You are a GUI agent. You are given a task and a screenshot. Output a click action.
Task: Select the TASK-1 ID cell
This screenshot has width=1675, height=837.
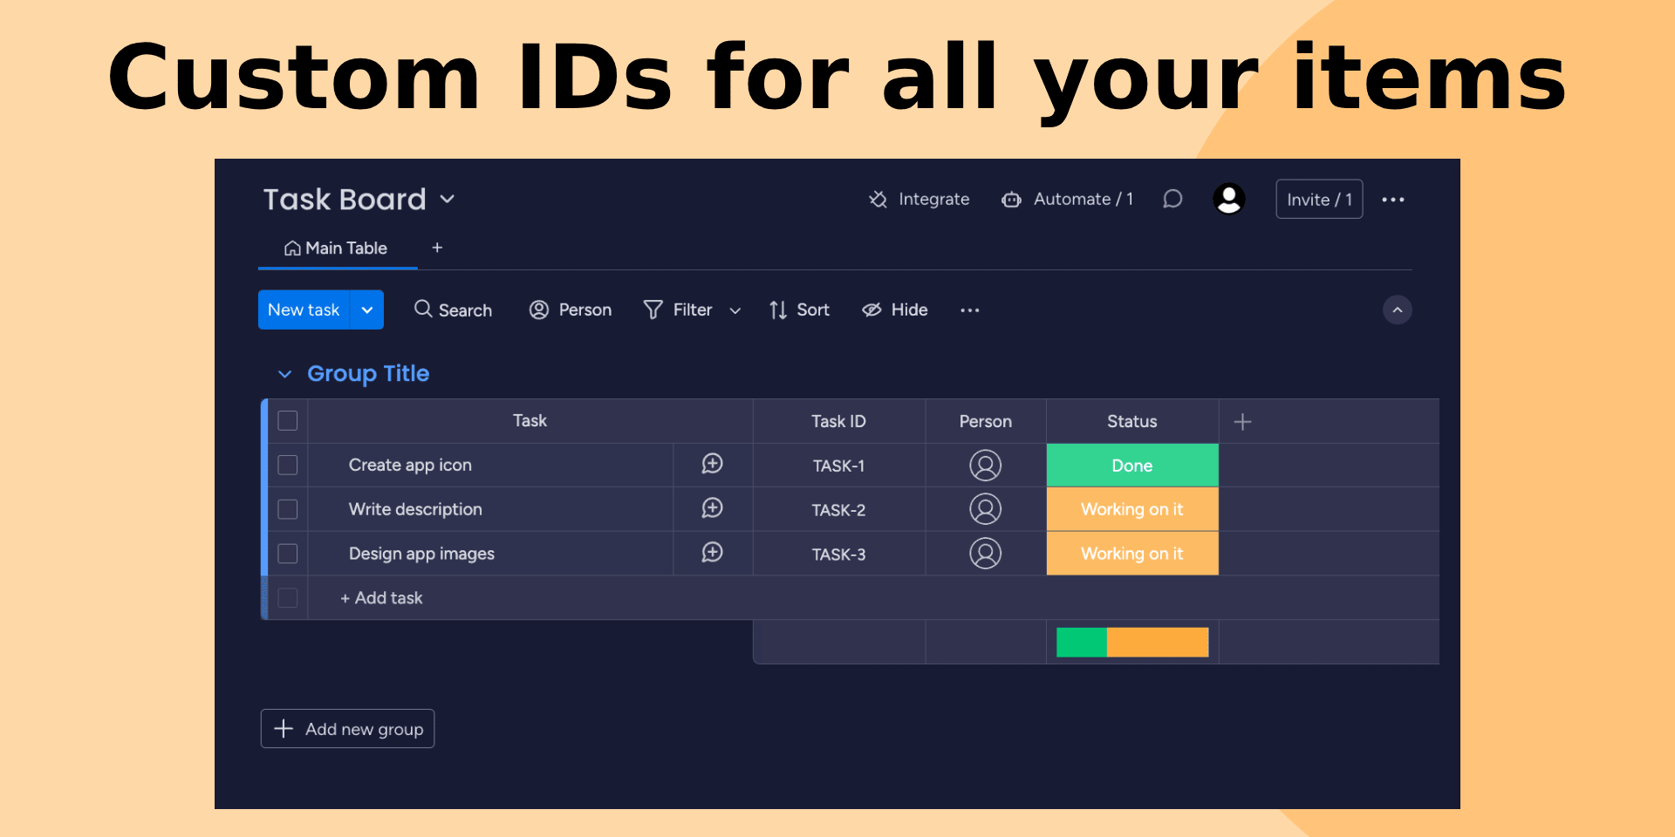tap(838, 466)
